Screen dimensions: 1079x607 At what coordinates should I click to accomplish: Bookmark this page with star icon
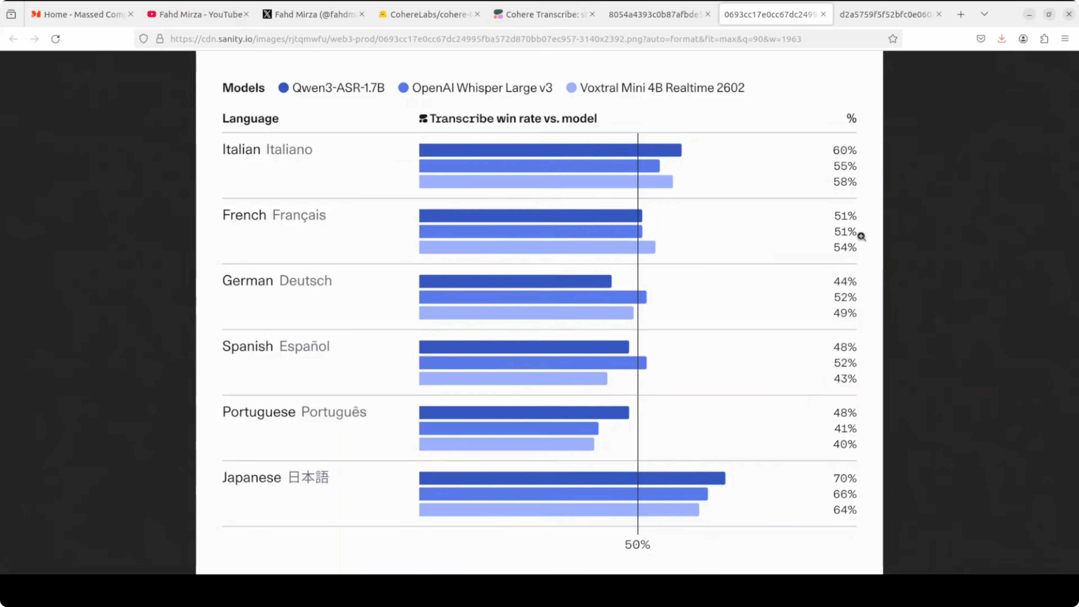pos(893,39)
